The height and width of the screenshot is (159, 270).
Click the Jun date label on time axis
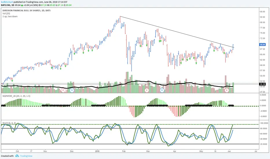(229, 151)
